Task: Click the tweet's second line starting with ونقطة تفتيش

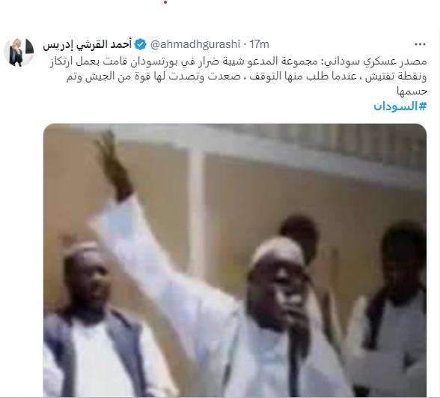Action: [x=246, y=76]
